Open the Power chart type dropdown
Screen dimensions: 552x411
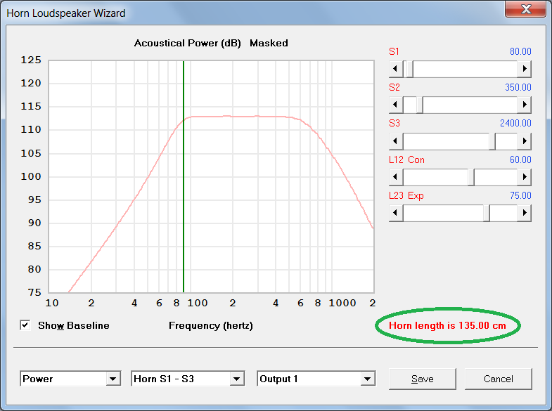click(113, 379)
